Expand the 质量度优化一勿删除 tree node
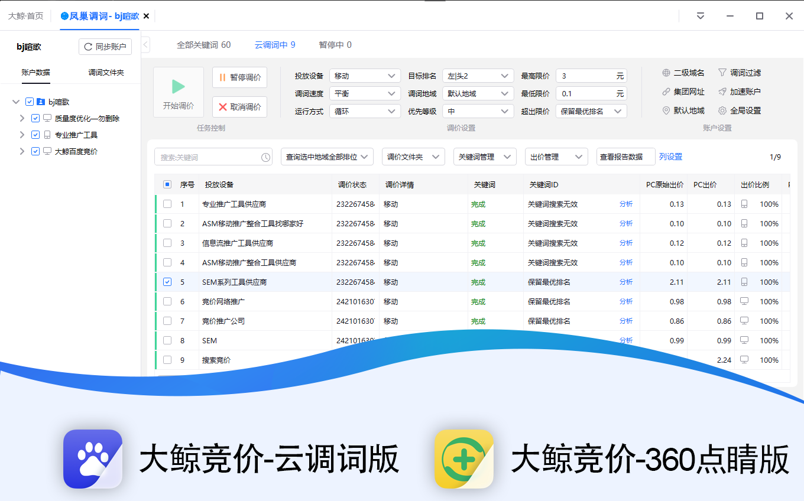 [22, 118]
